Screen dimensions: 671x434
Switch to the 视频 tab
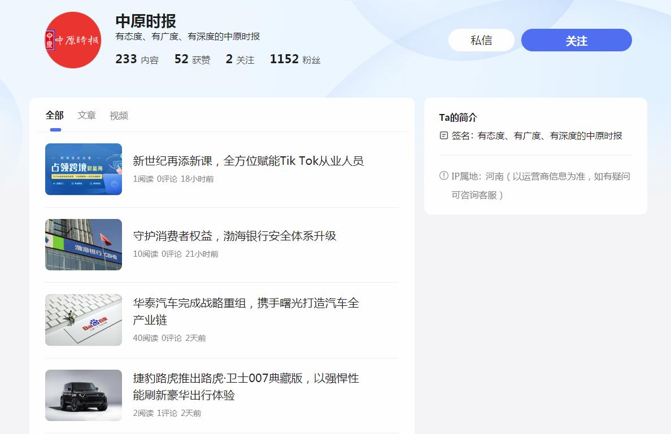119,116
